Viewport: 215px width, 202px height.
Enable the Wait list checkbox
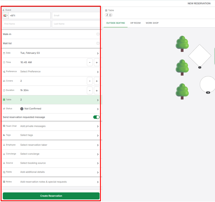click(x=98, y=43)
